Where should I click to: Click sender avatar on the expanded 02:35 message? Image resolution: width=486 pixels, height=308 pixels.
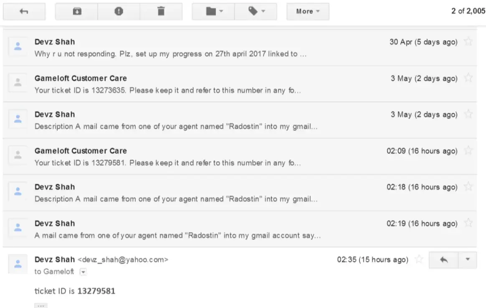click(18, 265)
